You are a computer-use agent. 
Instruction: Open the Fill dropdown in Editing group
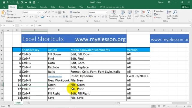(157, 14)
